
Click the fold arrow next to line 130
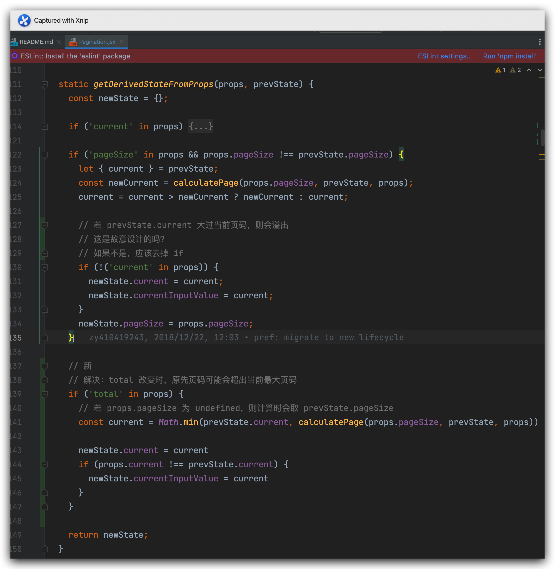44,267
